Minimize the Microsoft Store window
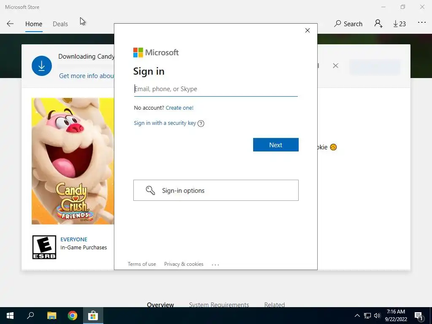Image resolution: width=432 pixels, height=324 pixels. 383,7
